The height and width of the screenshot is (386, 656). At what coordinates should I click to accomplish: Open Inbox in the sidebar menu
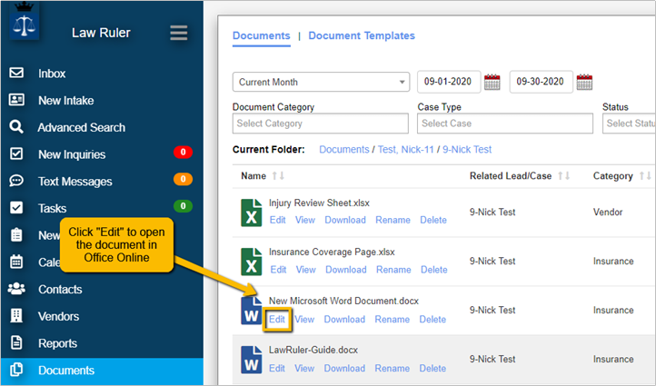point(52,74)
